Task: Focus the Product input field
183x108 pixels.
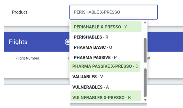Action: coord(113,12)
